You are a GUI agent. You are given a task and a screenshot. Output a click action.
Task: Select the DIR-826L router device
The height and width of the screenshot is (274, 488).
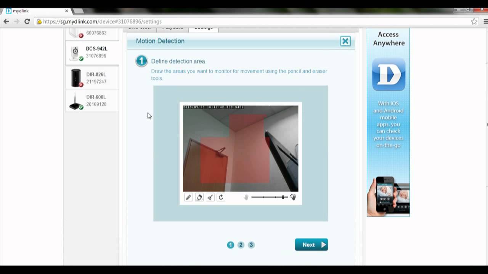[x=92, y=77]
